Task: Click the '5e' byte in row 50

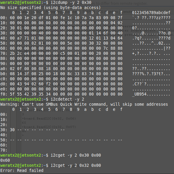Action: 70,43
